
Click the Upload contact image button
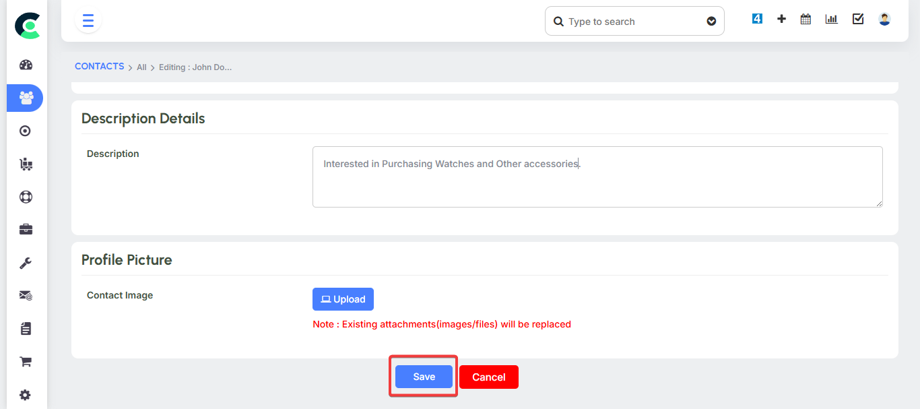pos(343,299)
